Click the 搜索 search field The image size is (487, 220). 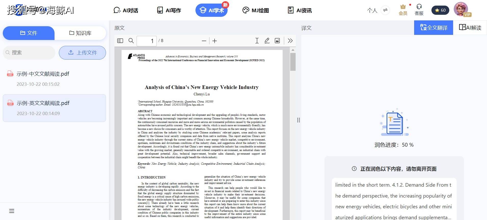pyautogui.click(x=29, y=53)
